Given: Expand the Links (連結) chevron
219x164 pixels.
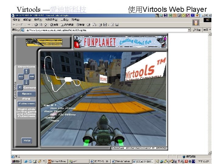Looking at the screenshot, I should point(210,29).
